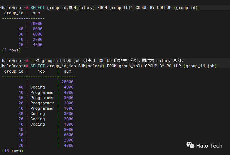This screenshot has width=230, height=155.
Task: Click 'group_tbl1' in the second SELECT query
Action: coord(131,66)
